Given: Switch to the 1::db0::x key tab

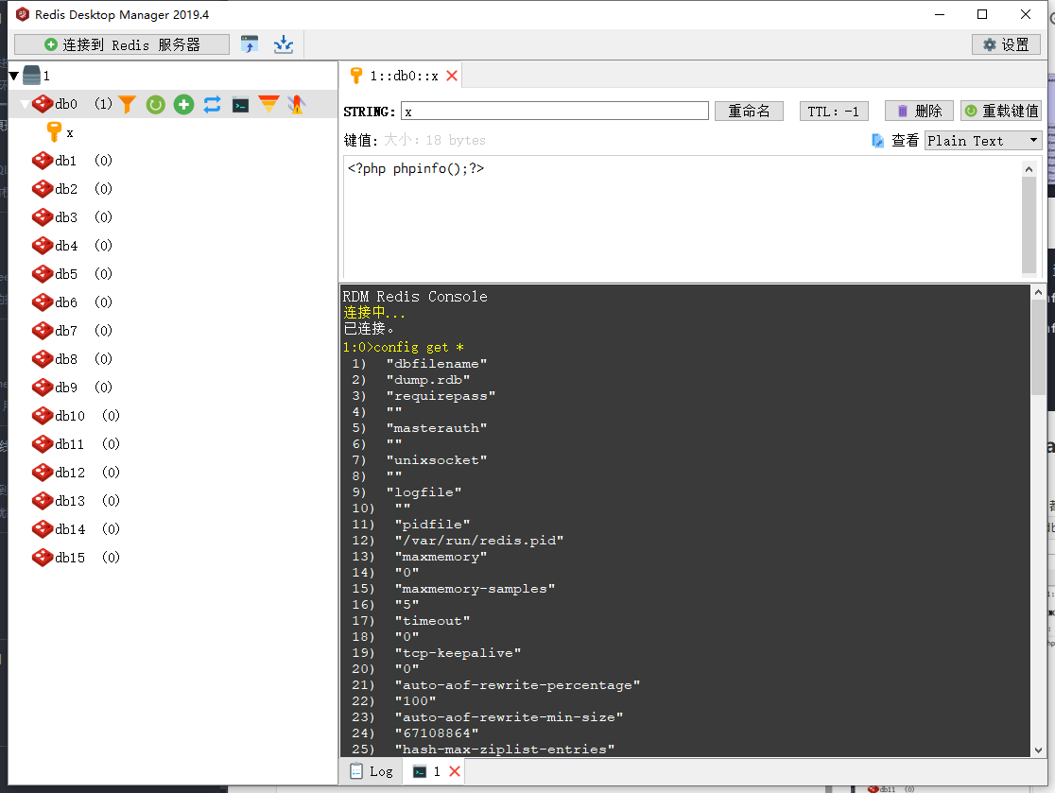Looking at the screenshot, I should point(403,76).
